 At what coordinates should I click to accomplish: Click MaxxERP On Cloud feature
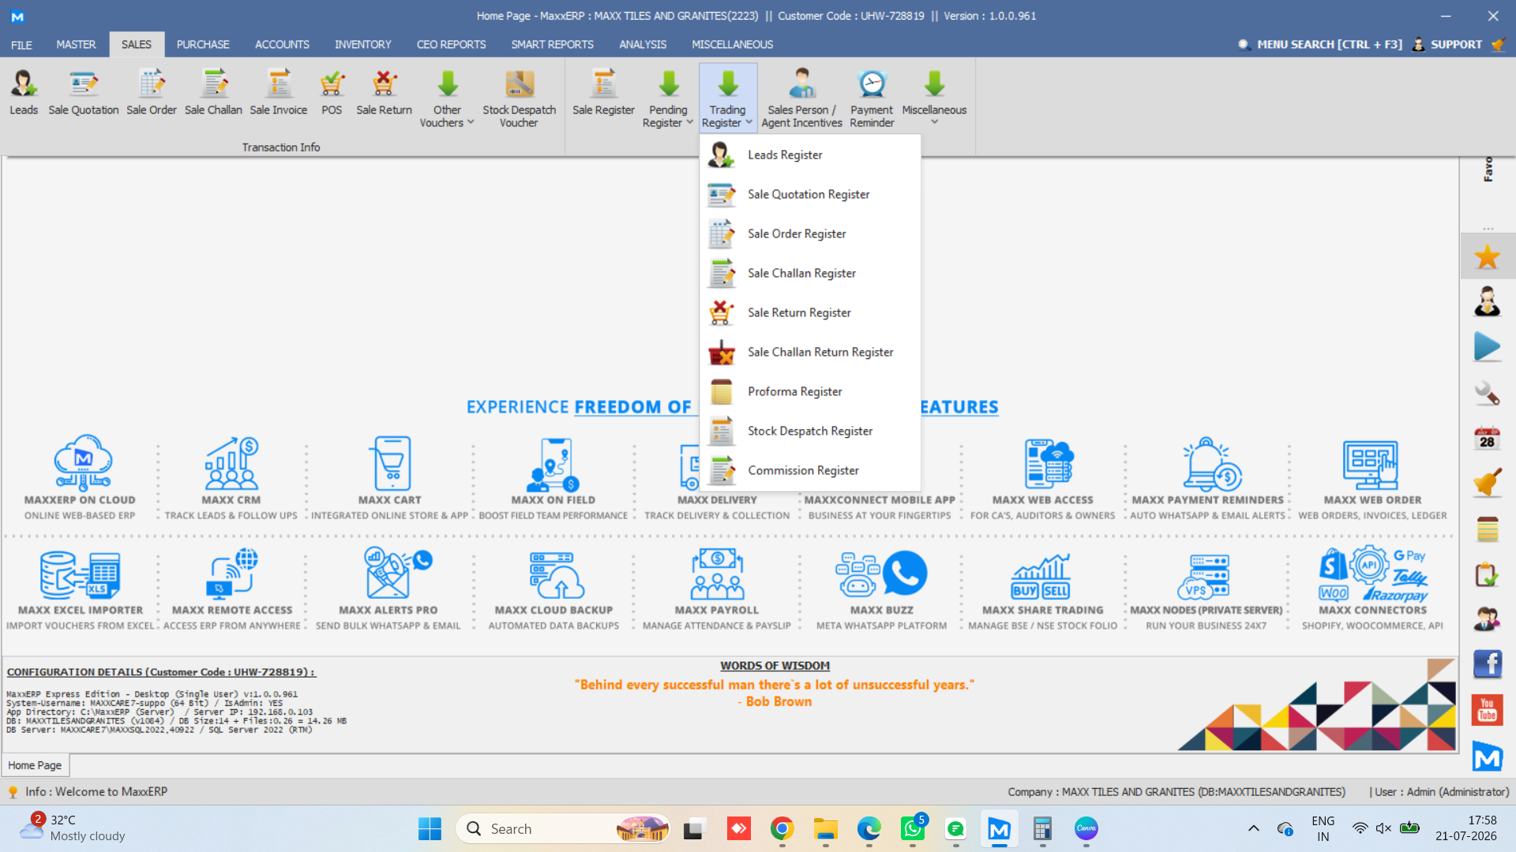pyautogui.click(x=80, y=477)
